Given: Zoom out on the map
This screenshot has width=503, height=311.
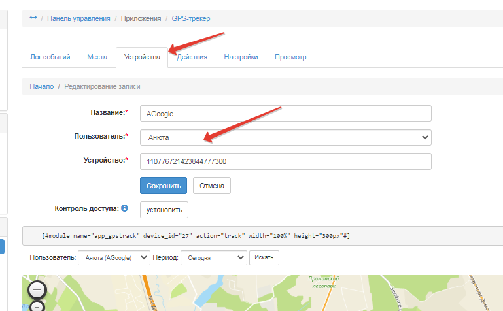Looking at the screenshot, I should pos(37,307).
